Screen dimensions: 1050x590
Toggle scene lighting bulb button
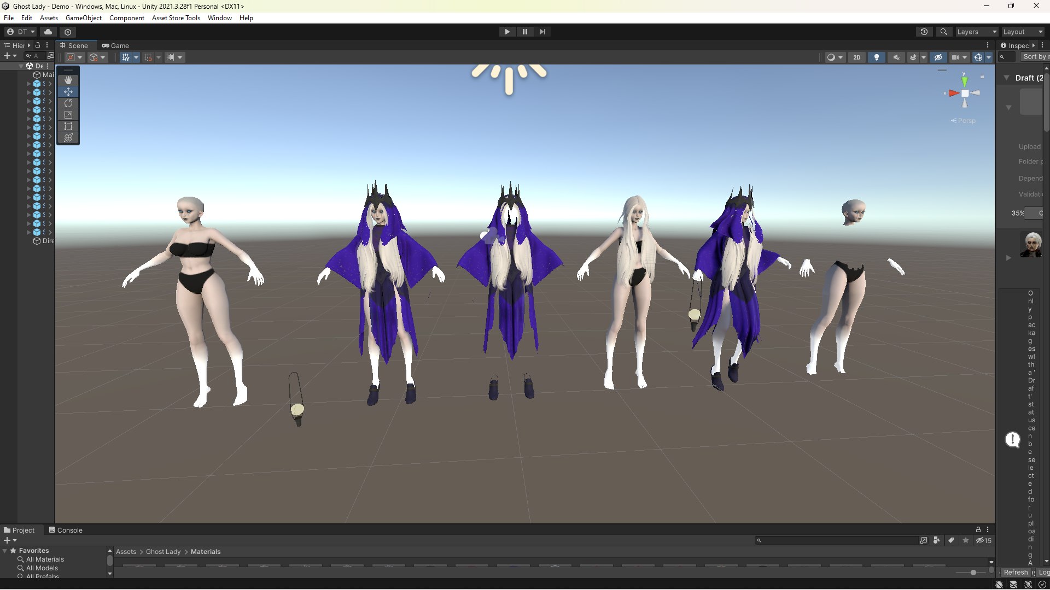pos(877,57)
